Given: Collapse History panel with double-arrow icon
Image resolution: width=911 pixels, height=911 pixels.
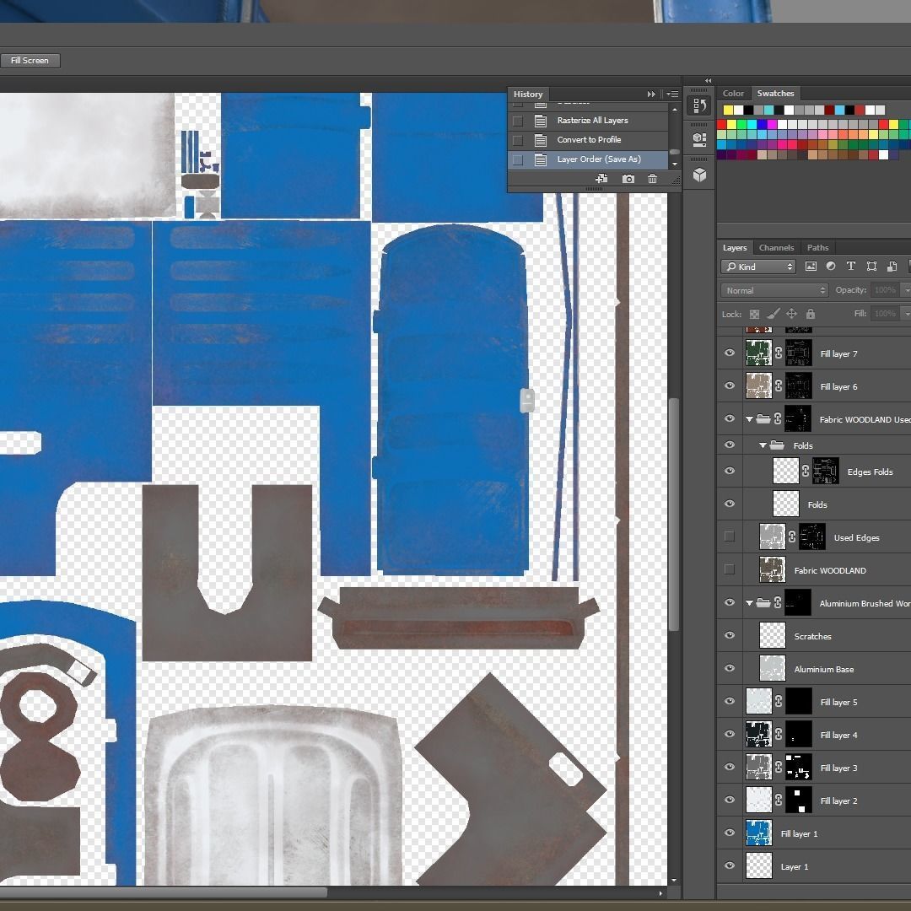Looking at the screenshot, I should 651,94.
